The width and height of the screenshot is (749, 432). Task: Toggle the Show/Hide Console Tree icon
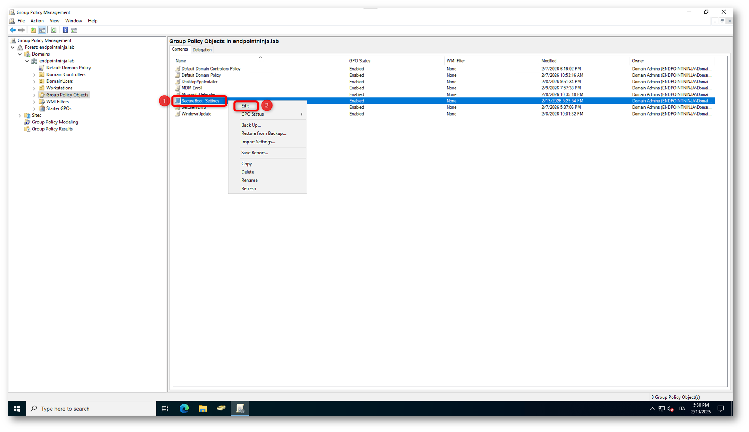(42, 30)
